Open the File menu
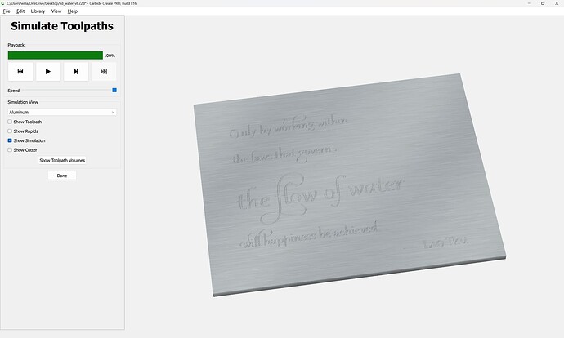This screenshot has height=338, width=564. tap(7, 11)
